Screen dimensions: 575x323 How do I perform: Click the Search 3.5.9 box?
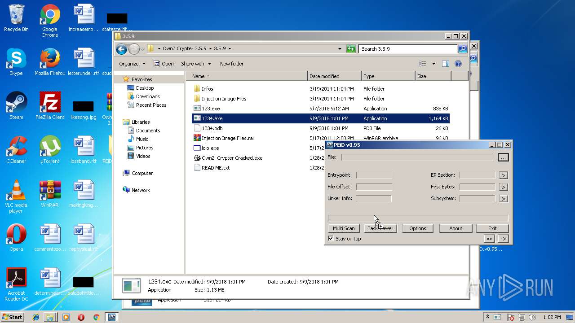tap(408, 49)
